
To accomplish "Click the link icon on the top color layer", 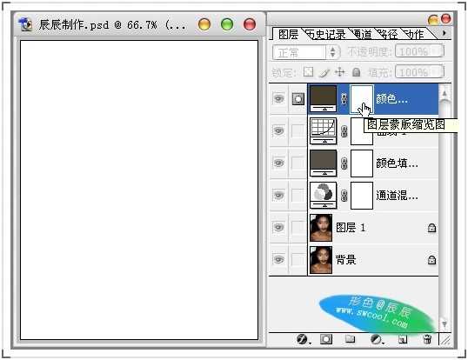I will 344,99.
